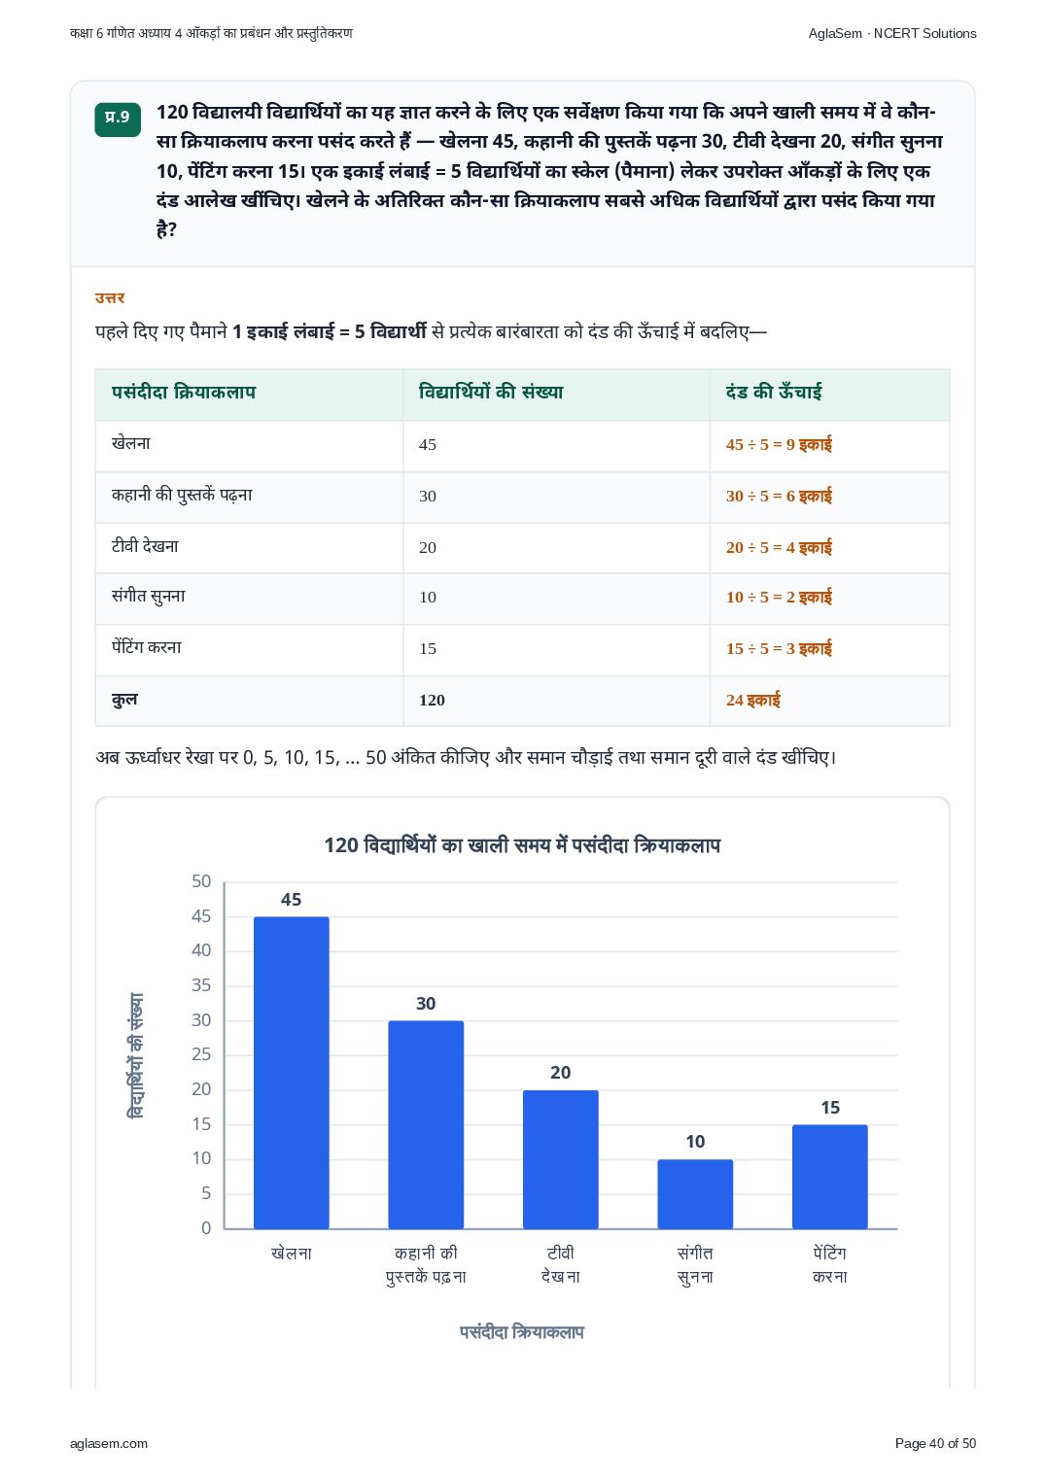
Task: Click the Page 40 of 50 indicator
Action: (935, 1443)
